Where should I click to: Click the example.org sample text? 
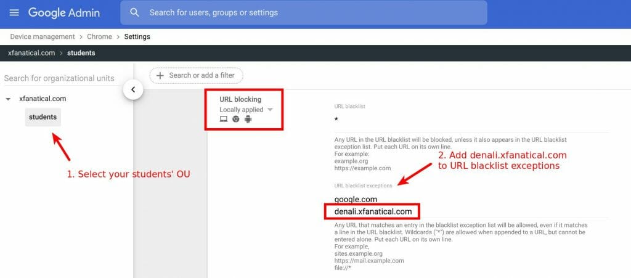click(351, 160)
